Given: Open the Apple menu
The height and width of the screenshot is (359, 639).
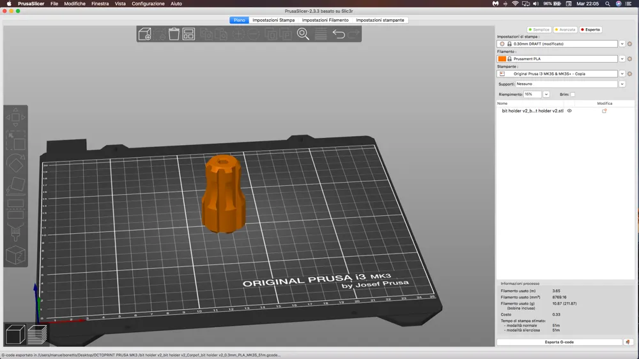Looking at the screenshot, I should click(9, 4).
